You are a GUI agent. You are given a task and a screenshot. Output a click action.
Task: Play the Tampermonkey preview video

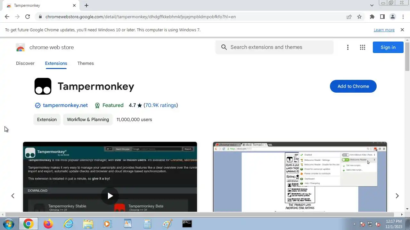point(110,195)
